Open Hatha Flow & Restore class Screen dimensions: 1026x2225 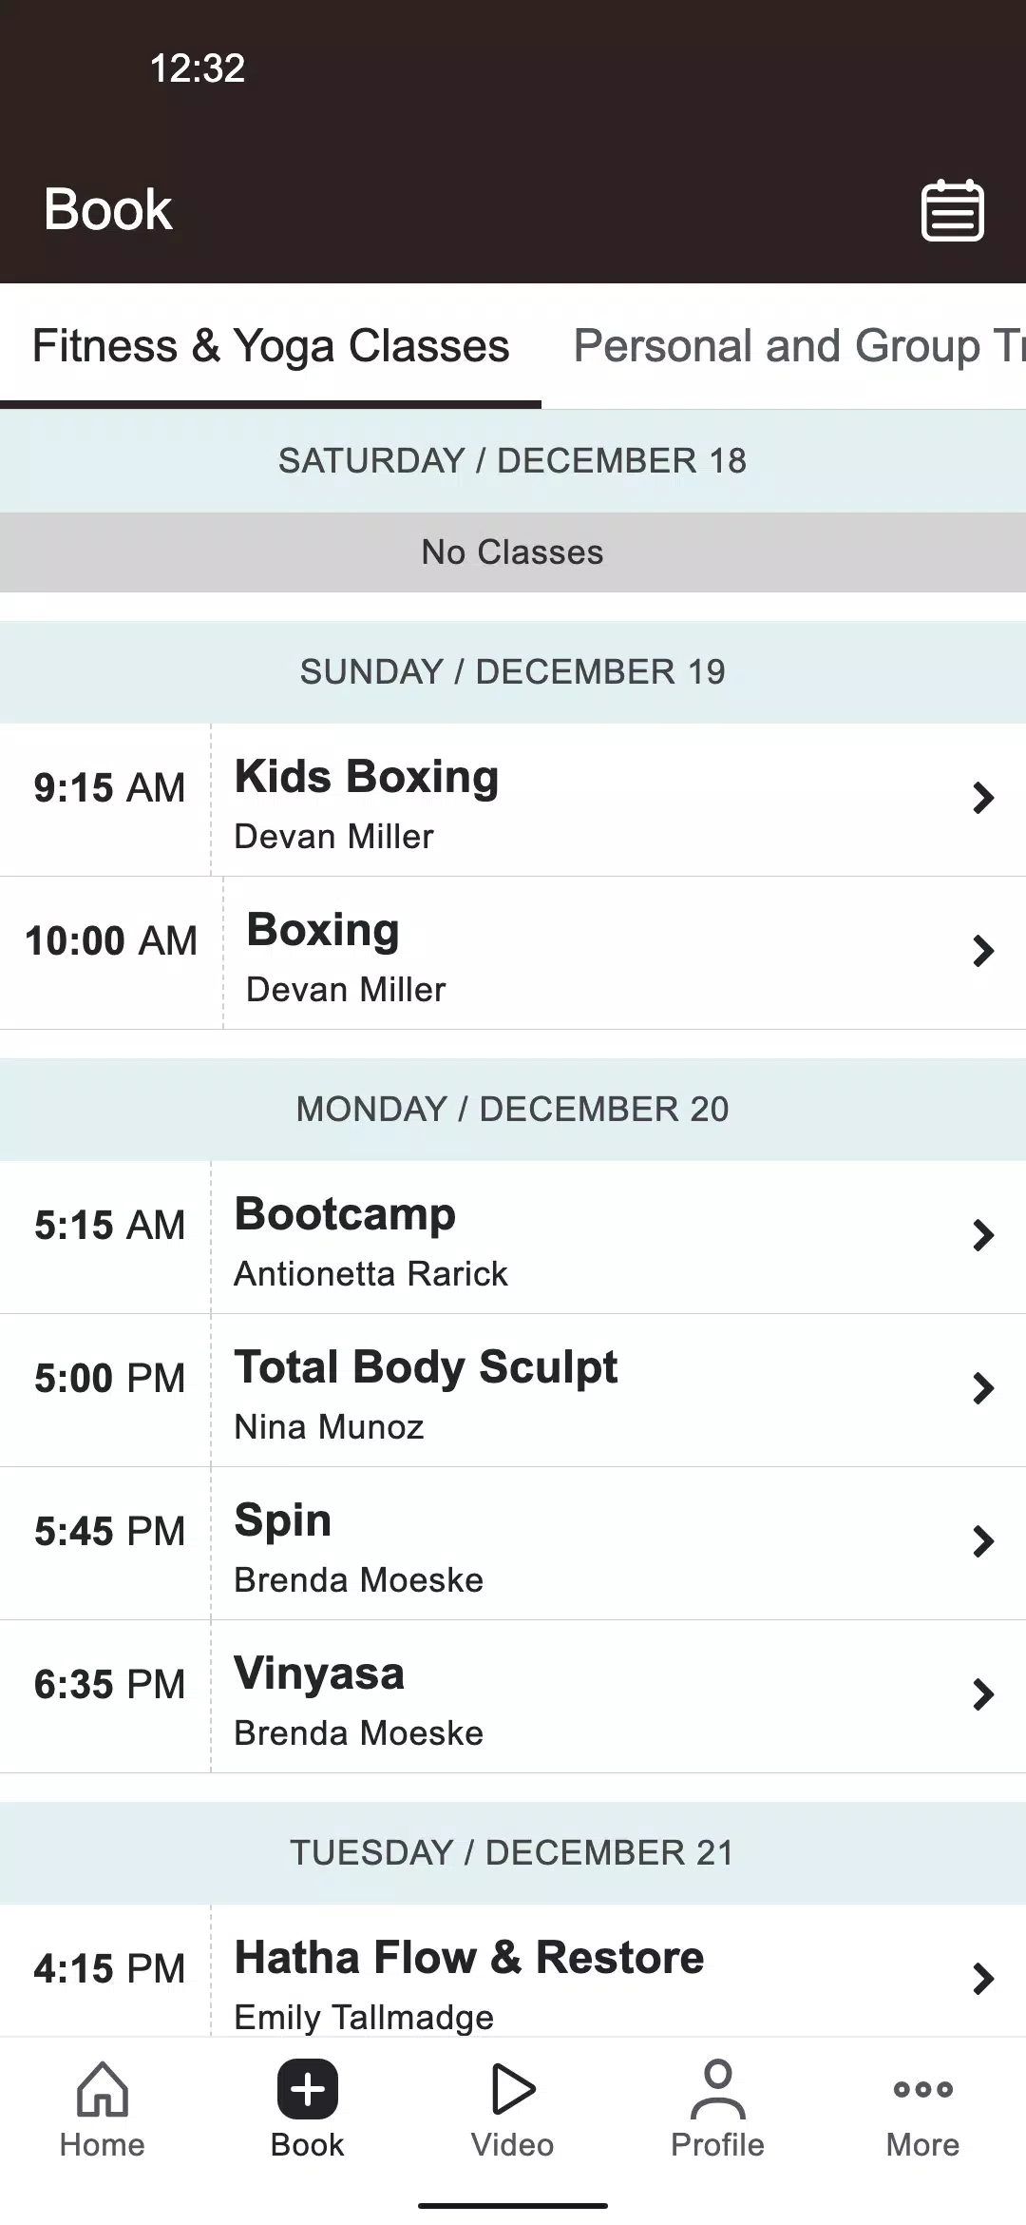click(513, 1970)
